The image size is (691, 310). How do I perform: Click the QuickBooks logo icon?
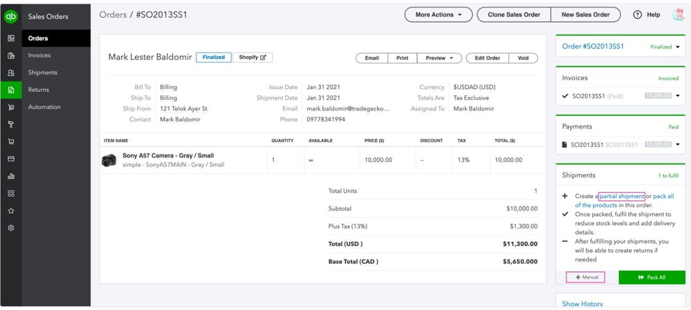point(10,17)
